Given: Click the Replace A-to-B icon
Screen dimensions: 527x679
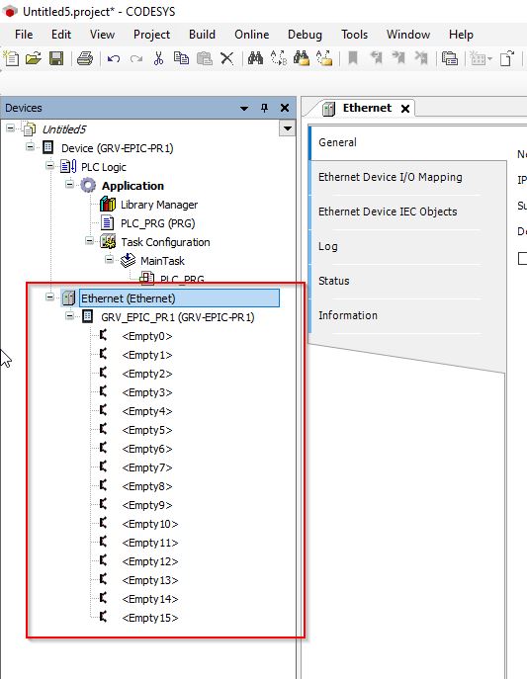Looking at the screenshot, I should tap(279, 58).
